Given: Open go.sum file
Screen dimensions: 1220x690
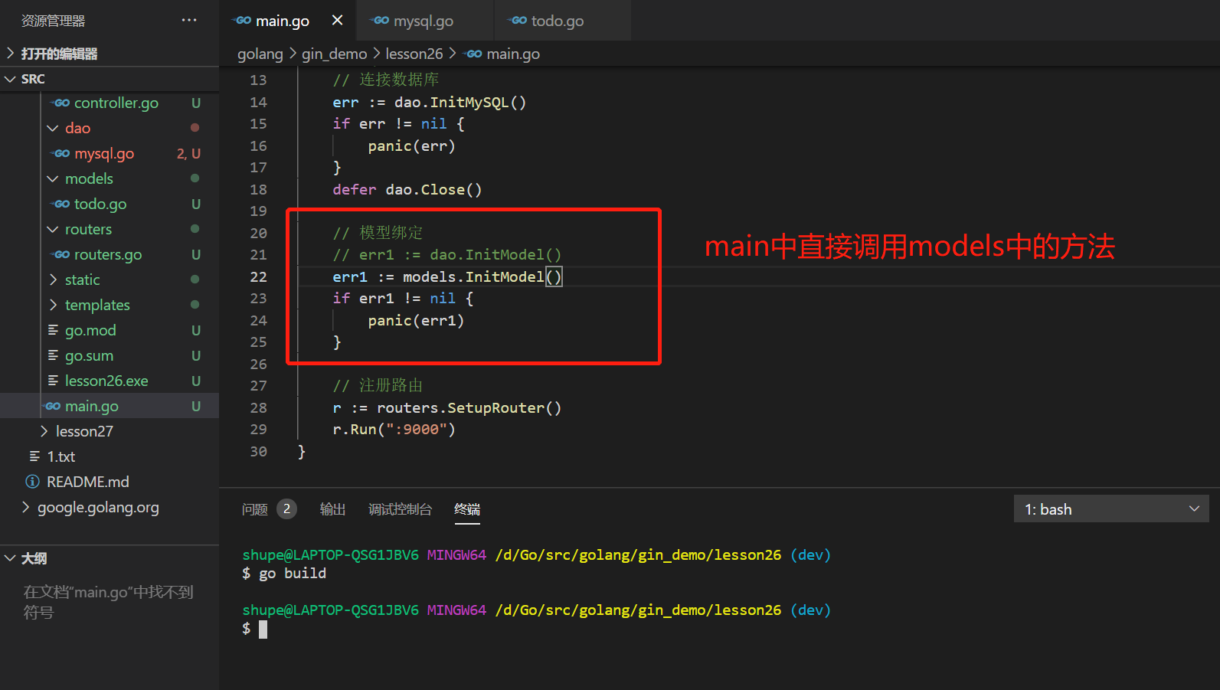Looking at the screenshot, I should 89,355.
